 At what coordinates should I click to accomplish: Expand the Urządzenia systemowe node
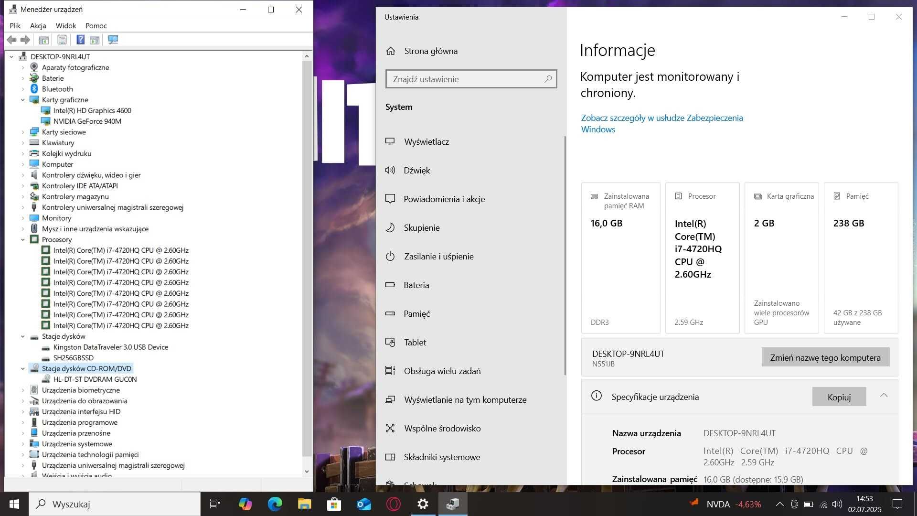22,444
